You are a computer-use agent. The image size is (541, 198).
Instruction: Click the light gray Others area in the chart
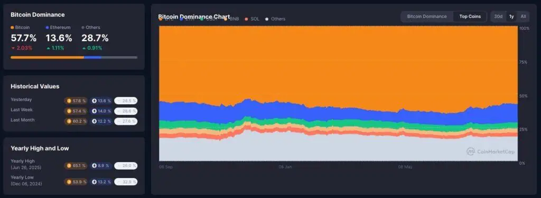pos(338,148)
